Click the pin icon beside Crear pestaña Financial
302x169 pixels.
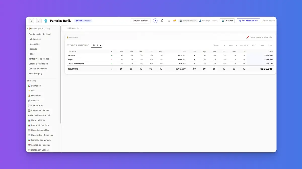248,37
